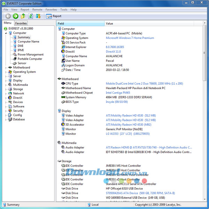Select the EVEREST v5.30.1900 root item
The width and height of the screenshot is (209, 209).
click(x=21, y=29)
